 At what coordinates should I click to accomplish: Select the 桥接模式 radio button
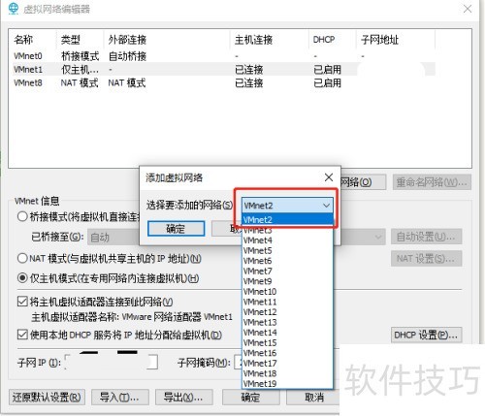click(x=22, y=216)
